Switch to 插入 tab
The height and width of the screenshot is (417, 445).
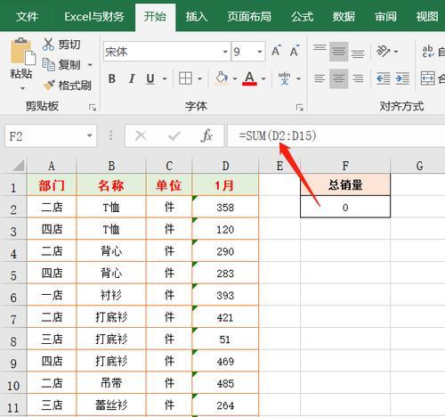click(196, 16)
